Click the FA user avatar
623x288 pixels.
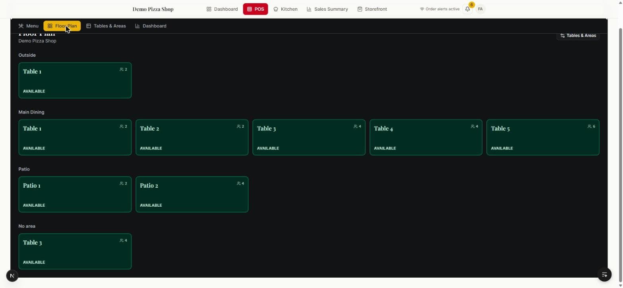(x=480, y=9)
